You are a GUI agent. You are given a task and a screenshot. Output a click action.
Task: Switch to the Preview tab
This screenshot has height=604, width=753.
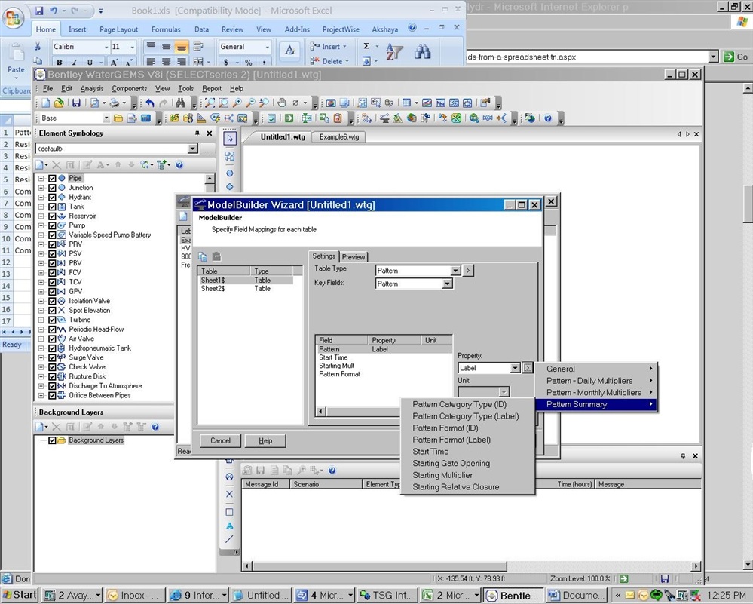point(353,256)
